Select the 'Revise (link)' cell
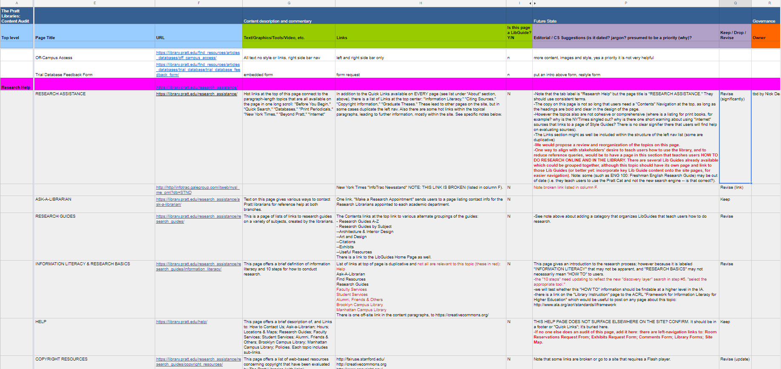Viewport: 781px width, 369px height. (x=735, y=190)
